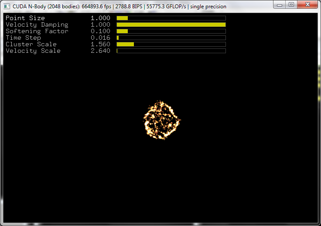Viewport: 321px width, 226px height.
Task: Select the Cluster Scale label
Action: [31, 45]
